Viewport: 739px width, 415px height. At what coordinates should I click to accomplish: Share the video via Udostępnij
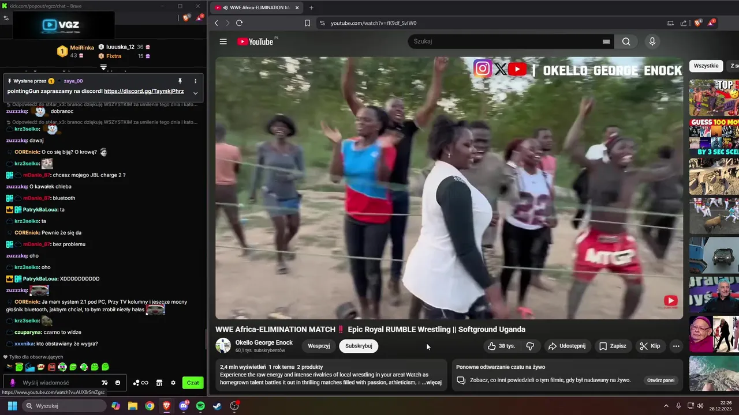[566, 346]
